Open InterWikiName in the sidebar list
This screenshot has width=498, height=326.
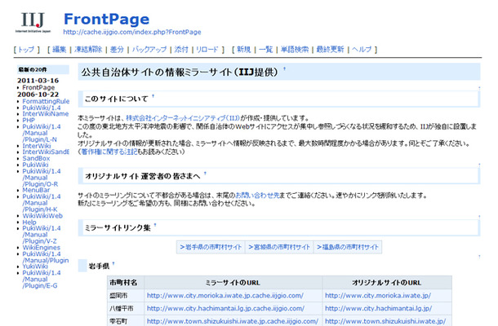46,114
